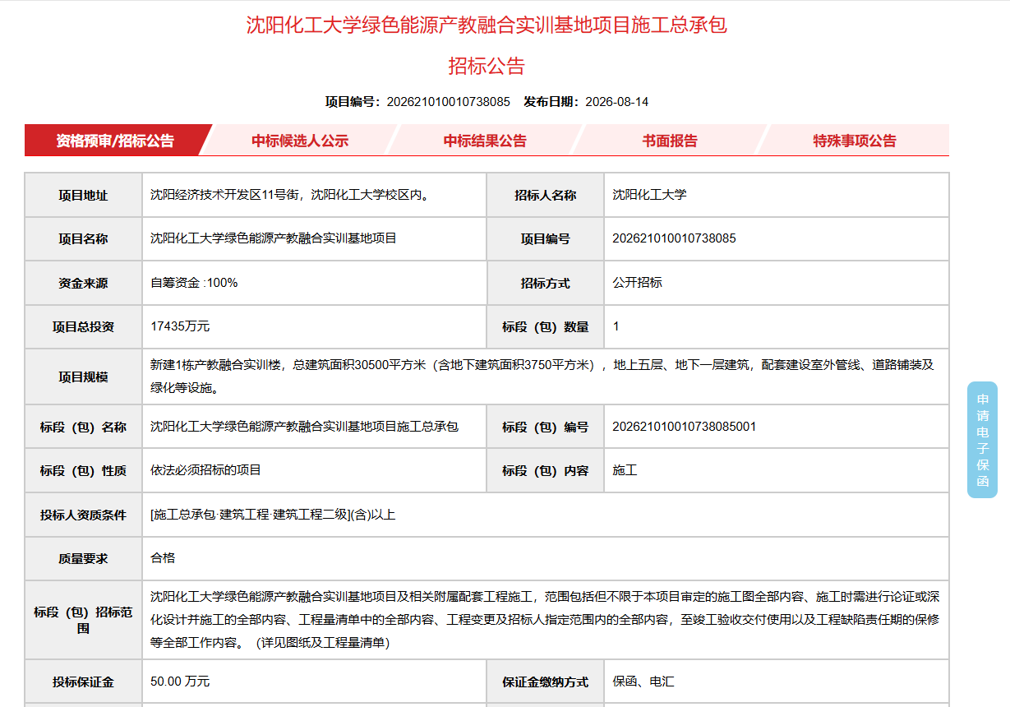Go to the 书面报告 tab
This screenshot has height=707, width=1010.
click(670, 141)
